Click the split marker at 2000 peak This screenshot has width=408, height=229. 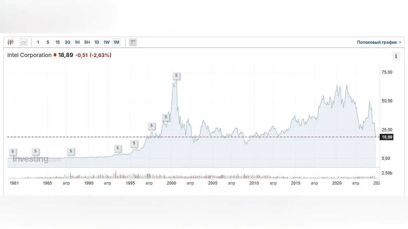click(x=176, y=76)
